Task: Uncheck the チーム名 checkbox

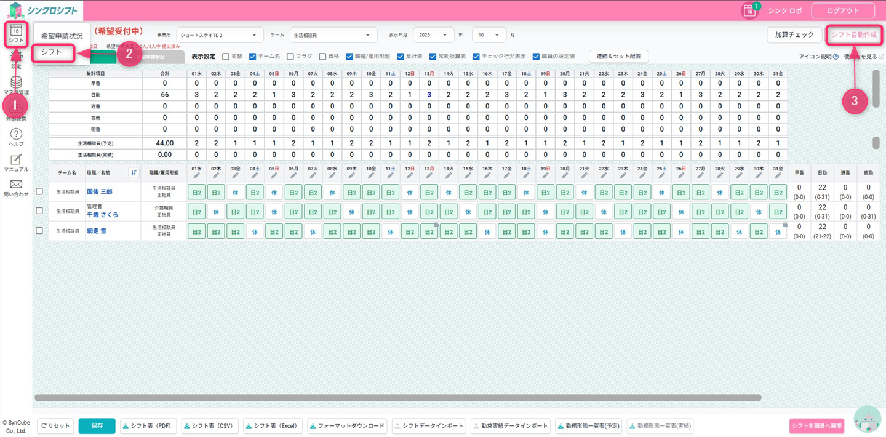Action: (x=252, y=57)
